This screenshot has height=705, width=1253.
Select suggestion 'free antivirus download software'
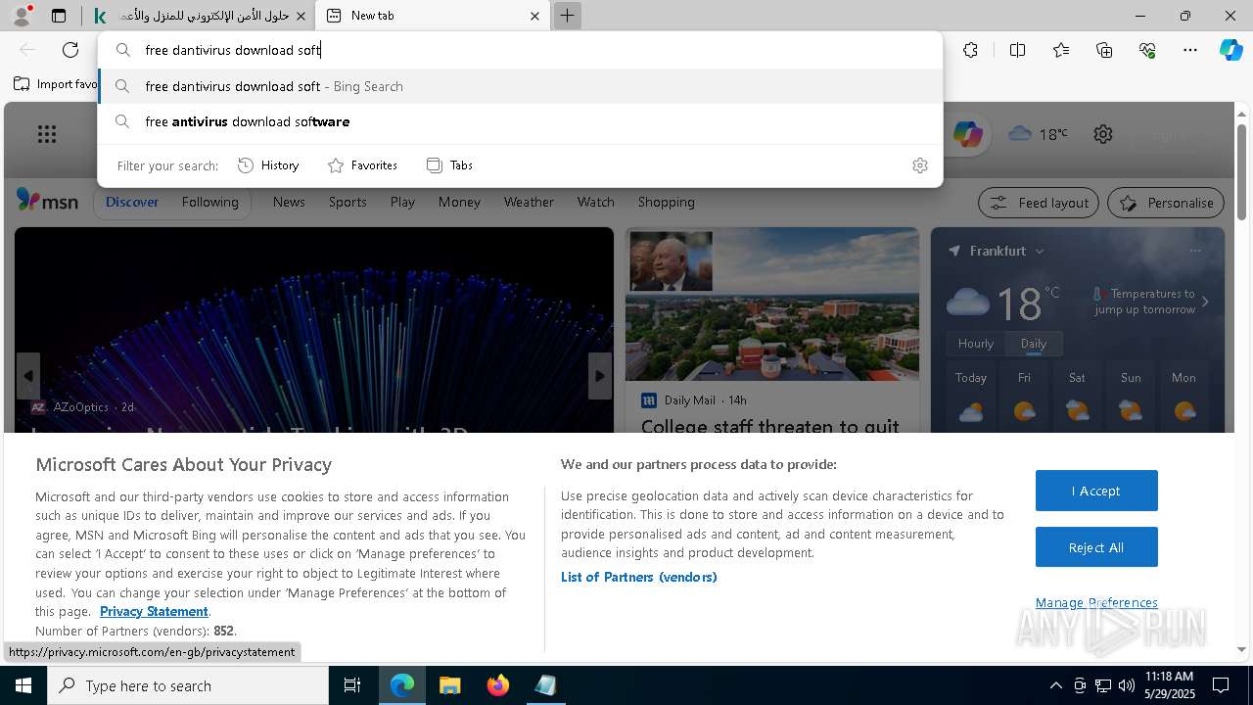pyautogui.click(x=520, y=121)
